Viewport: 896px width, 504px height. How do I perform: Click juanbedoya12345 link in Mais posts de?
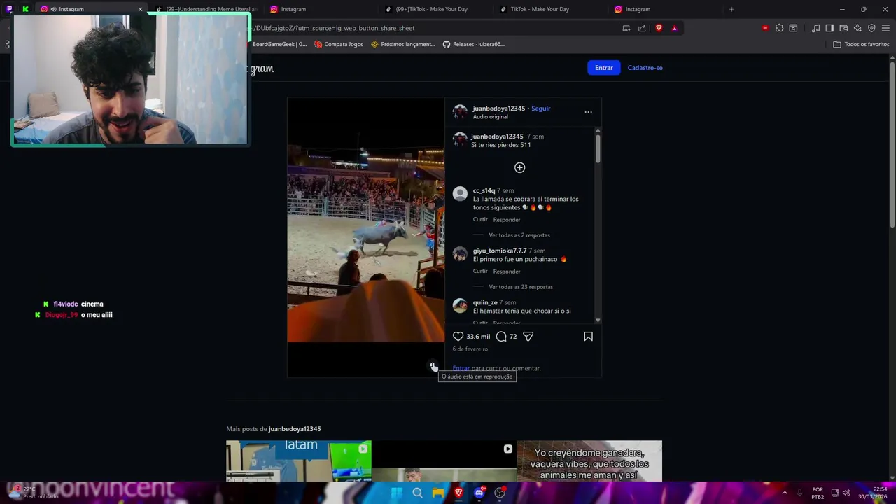pyautogui.click(x=295, y=429)
